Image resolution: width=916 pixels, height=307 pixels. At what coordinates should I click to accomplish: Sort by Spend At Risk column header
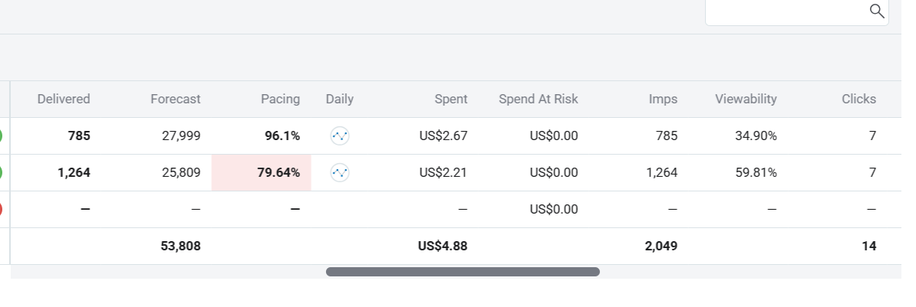tap(539, 99)
